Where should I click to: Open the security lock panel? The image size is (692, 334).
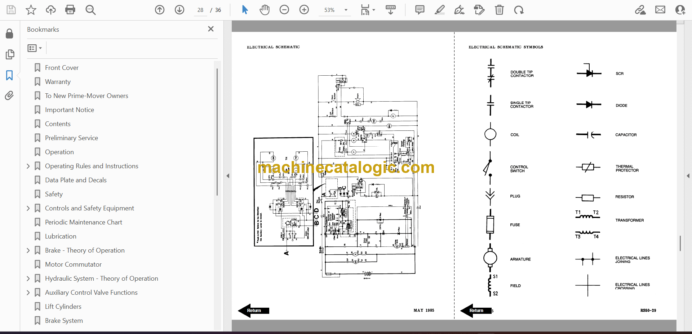click(10, 34)
